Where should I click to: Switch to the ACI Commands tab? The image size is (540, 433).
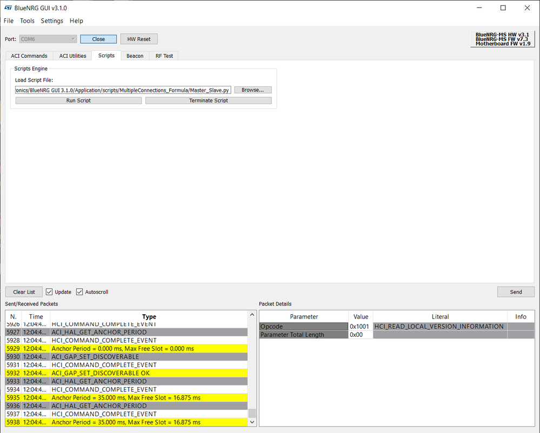29,56
